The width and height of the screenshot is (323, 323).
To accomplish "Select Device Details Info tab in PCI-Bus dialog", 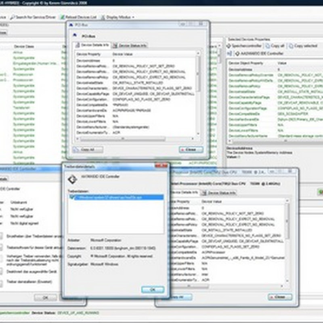I will coord(92,45).
